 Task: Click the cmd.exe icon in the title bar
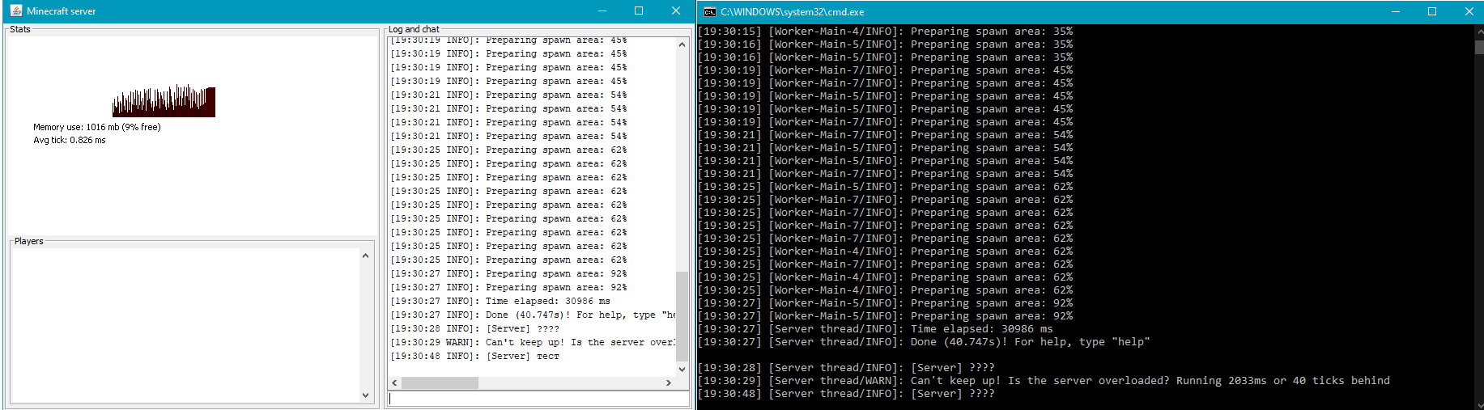(x=710, y=12)
